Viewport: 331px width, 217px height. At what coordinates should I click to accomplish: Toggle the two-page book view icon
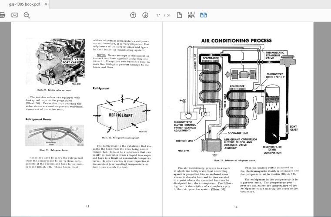pos(204,15)
